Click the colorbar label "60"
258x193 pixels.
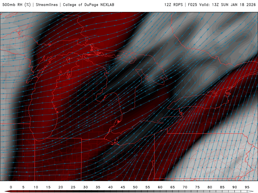(160, 187)
